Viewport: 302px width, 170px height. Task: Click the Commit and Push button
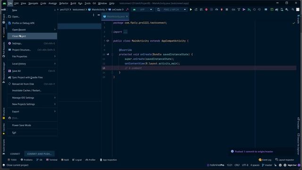39,154
